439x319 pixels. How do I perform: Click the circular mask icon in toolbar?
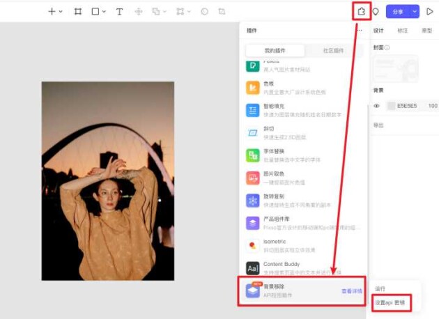[x=205, y=11]
